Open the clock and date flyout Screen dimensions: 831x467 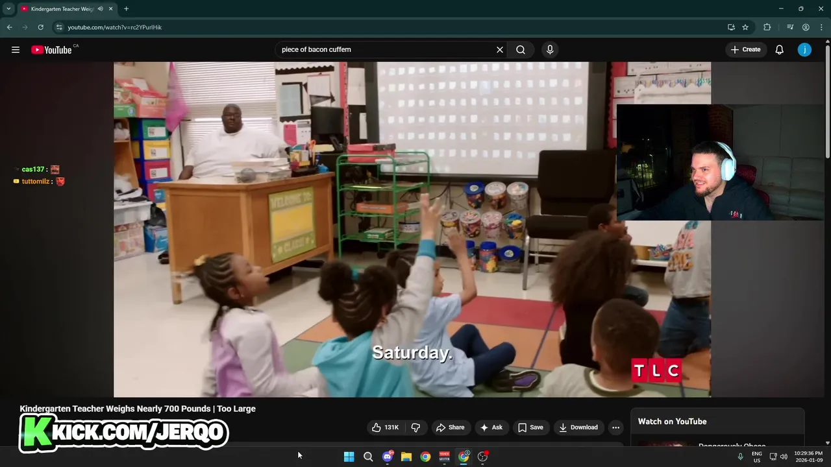(808, 457)
